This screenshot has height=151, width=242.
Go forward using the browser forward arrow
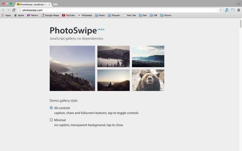(x=8, y=10)
